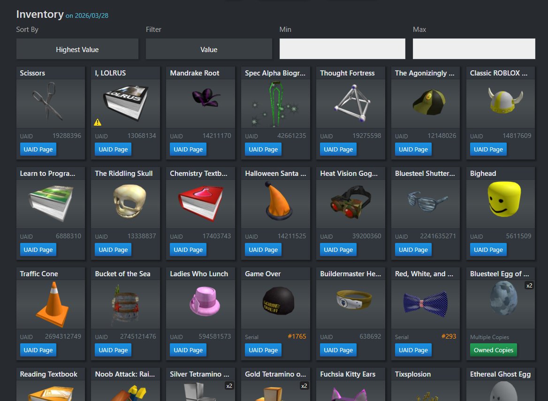Click the Ethereal Ghost Egg title
Viewport: 548px width, 401px height.
500,374
